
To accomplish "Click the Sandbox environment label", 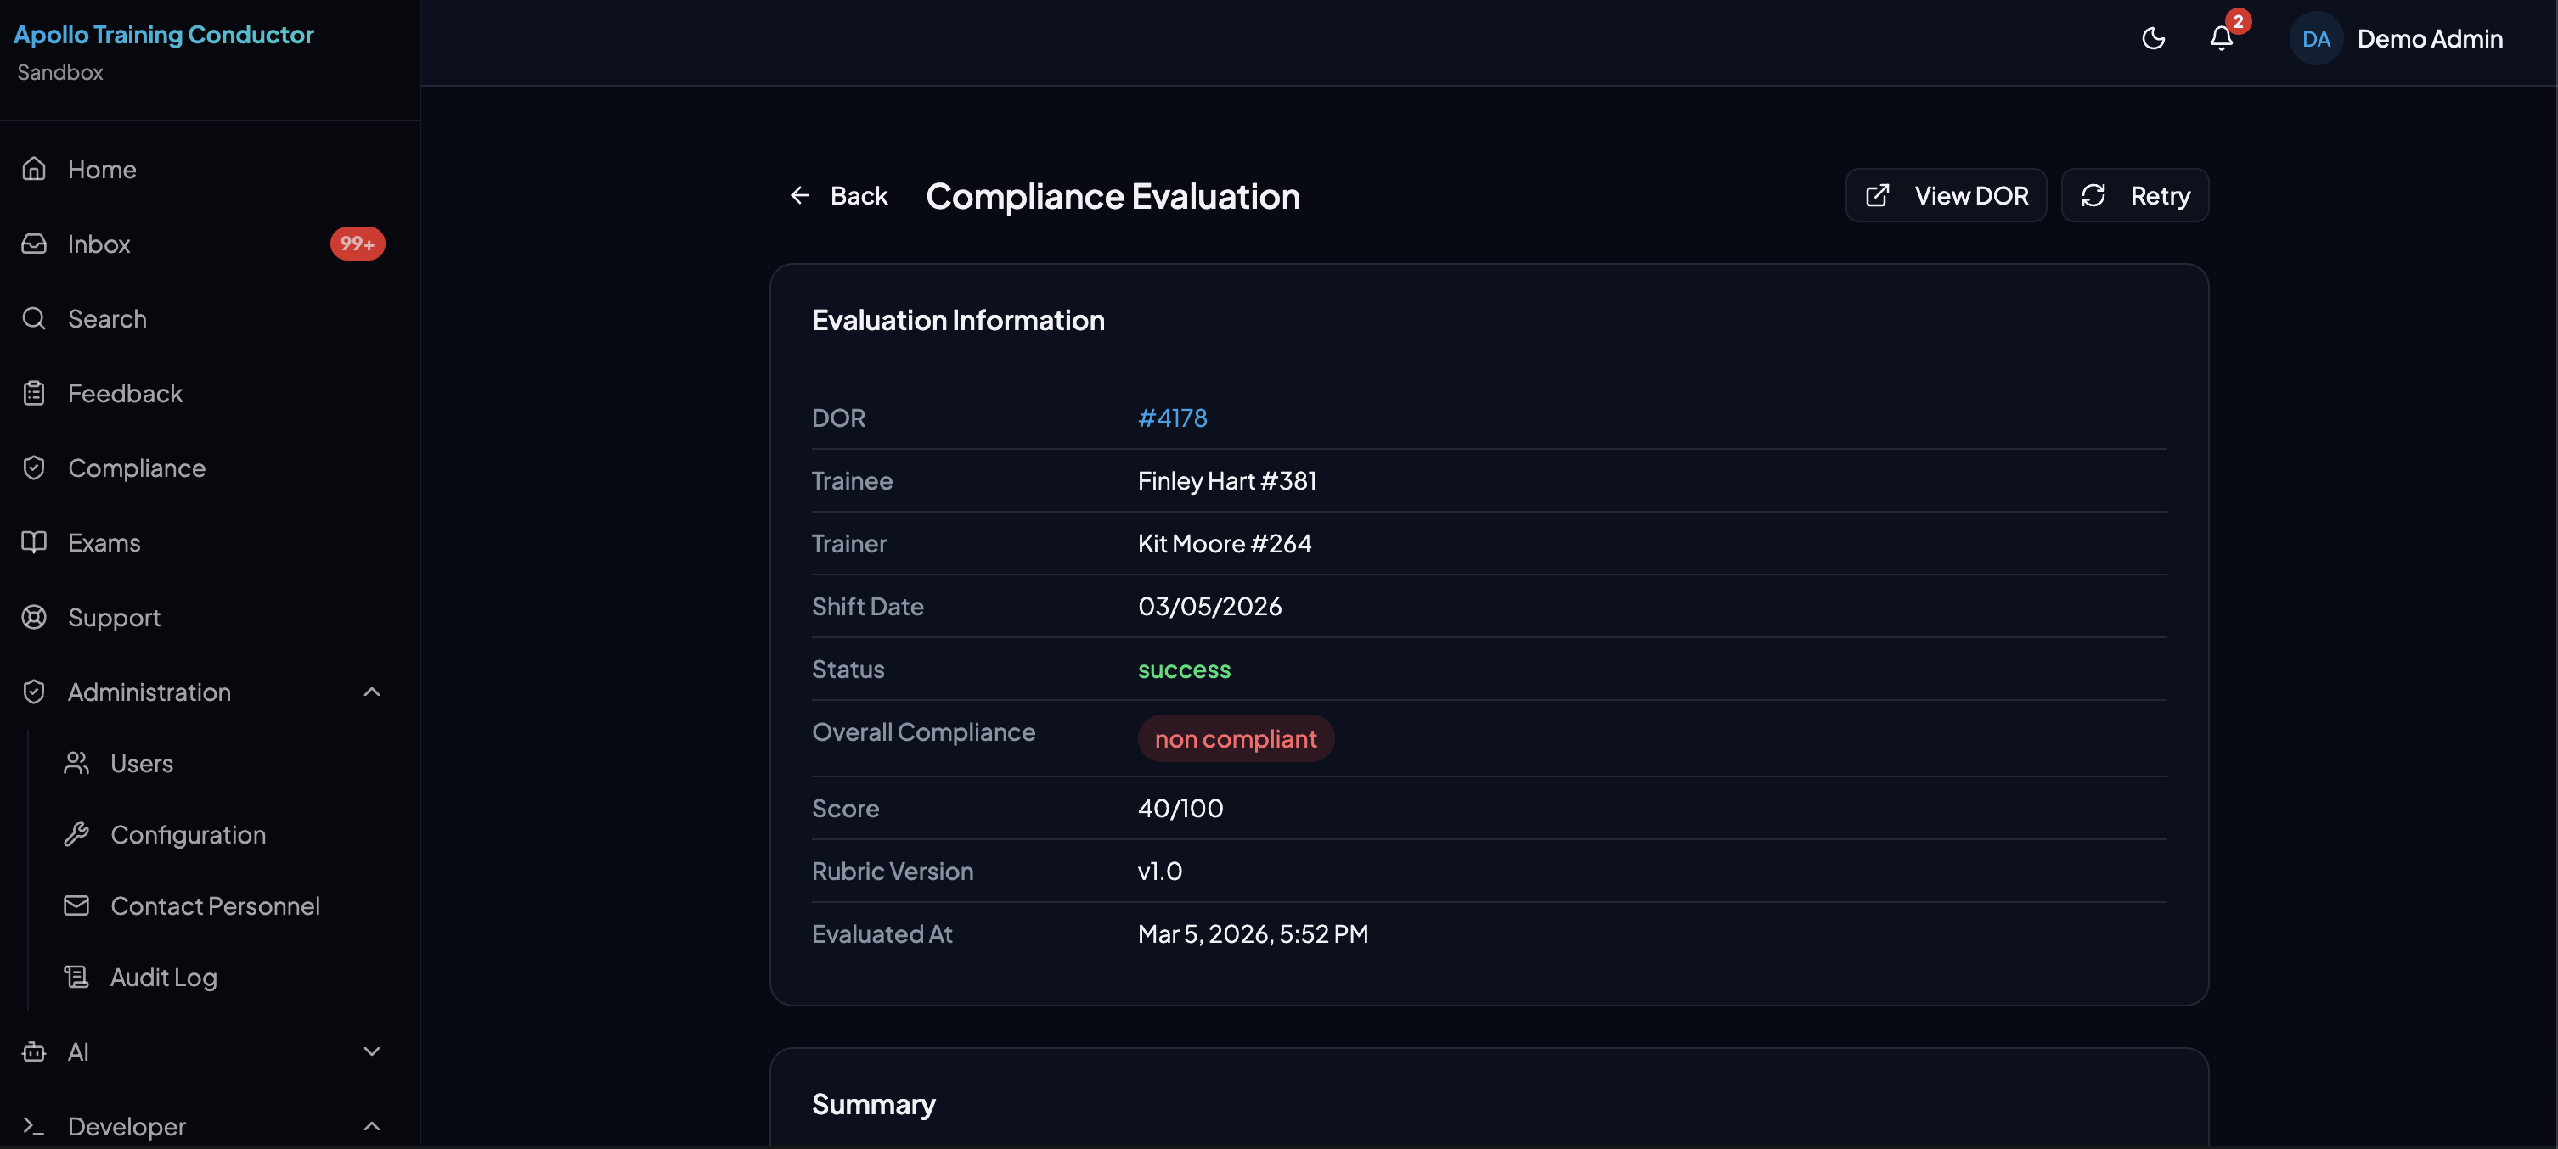I will click(x=59, y=72).
